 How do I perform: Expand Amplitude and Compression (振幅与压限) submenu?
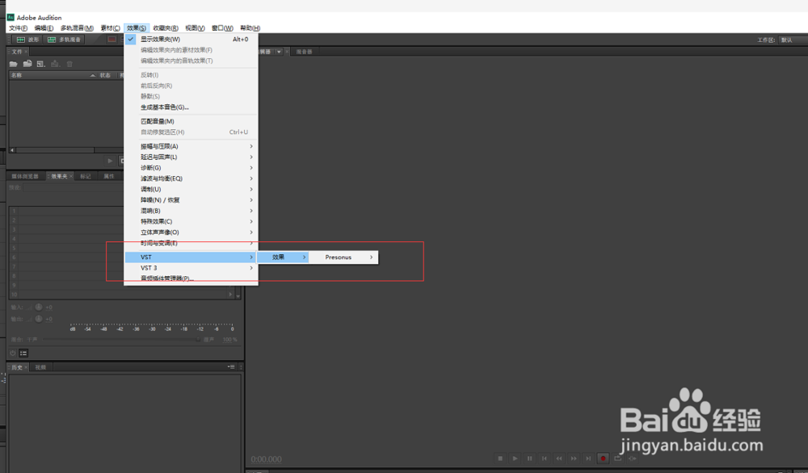(x=191, y=146)
